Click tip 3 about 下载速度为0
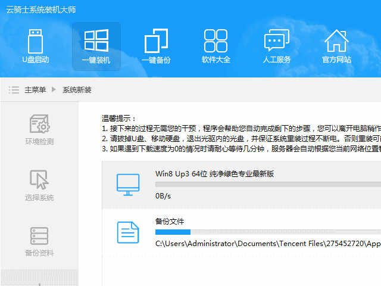This screenshot has height=286, width=381. point(241,148)
